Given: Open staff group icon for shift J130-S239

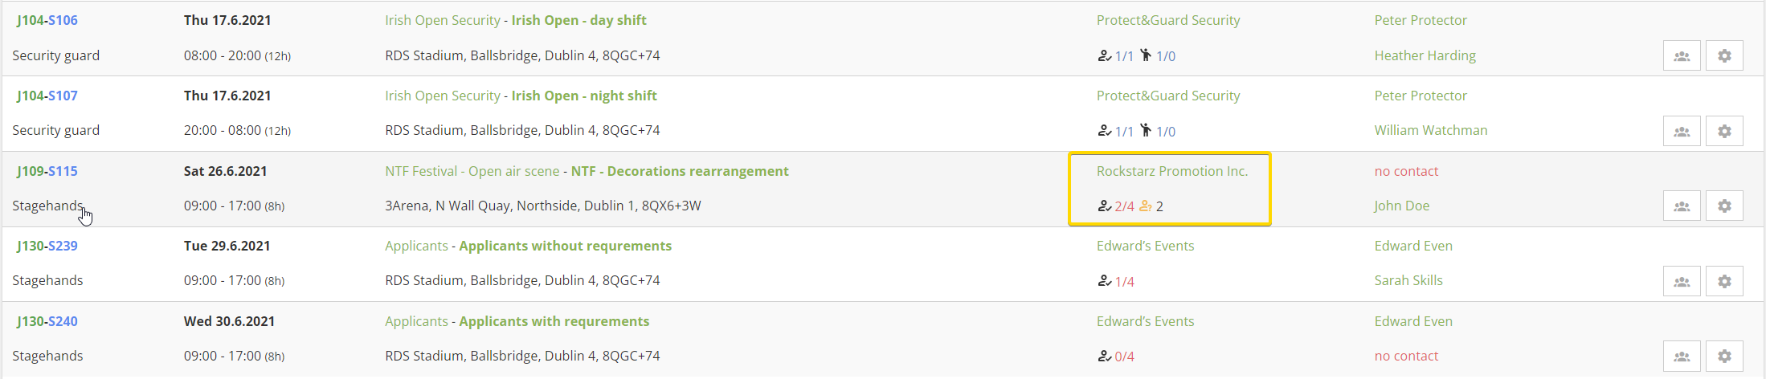Looking at the screenshot, I should (x=1681, y=282).
